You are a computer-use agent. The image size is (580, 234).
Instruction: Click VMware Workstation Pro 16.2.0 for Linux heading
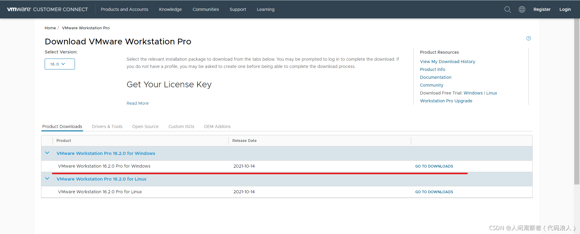101,179
